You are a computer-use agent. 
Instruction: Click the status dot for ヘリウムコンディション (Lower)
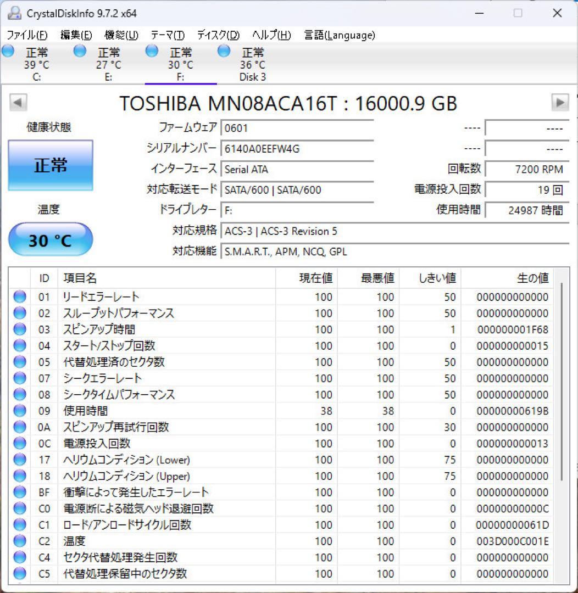point(19,460)
